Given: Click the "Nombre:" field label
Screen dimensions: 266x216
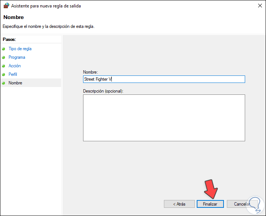Looking at the screenshot, I should [x=90, y=72].
